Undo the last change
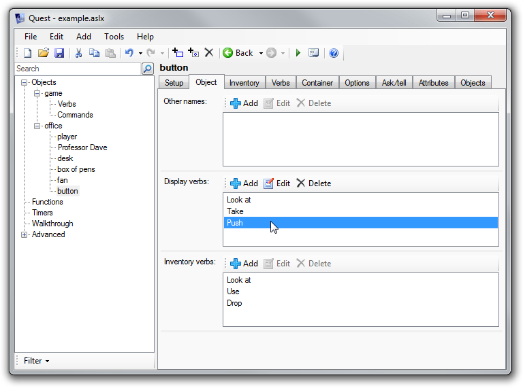Screen dimensions: 523x388 [x=129, y=53]
